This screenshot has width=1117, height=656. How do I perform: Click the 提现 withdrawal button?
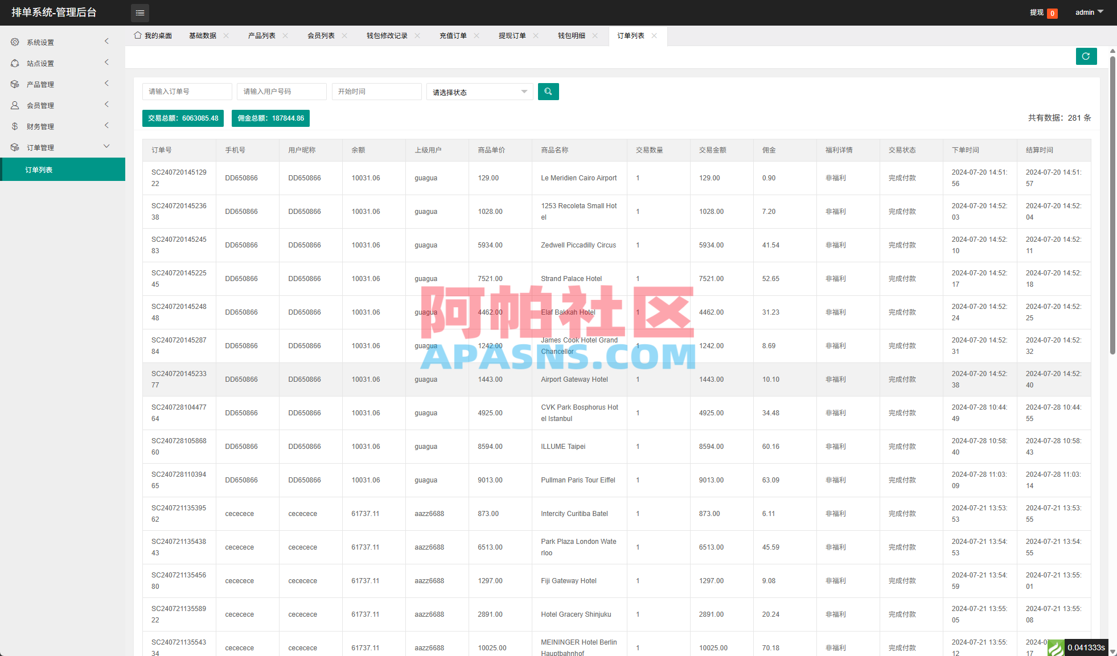[x=1037, y=12]
